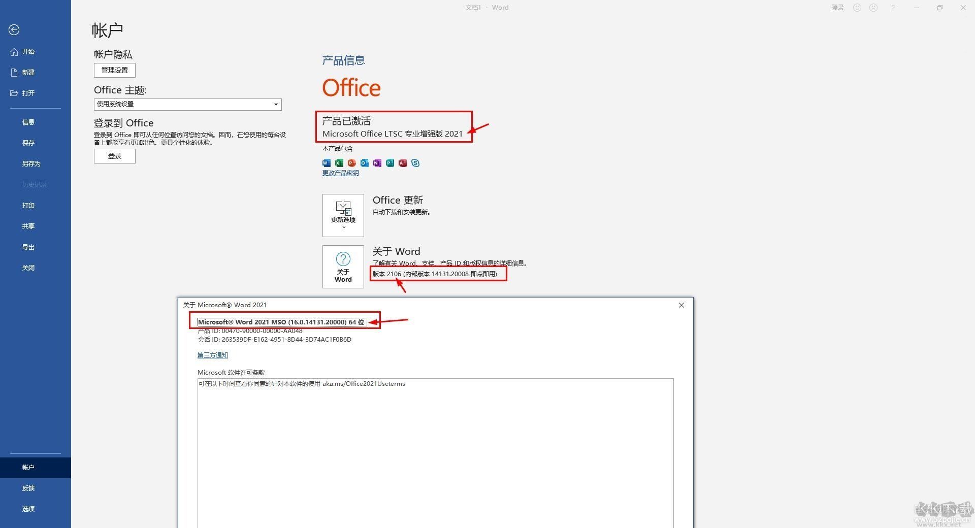Open the 更改产品密钥 link
The height and width of the screenshot is (528, 975).
(x=340, y=173)
